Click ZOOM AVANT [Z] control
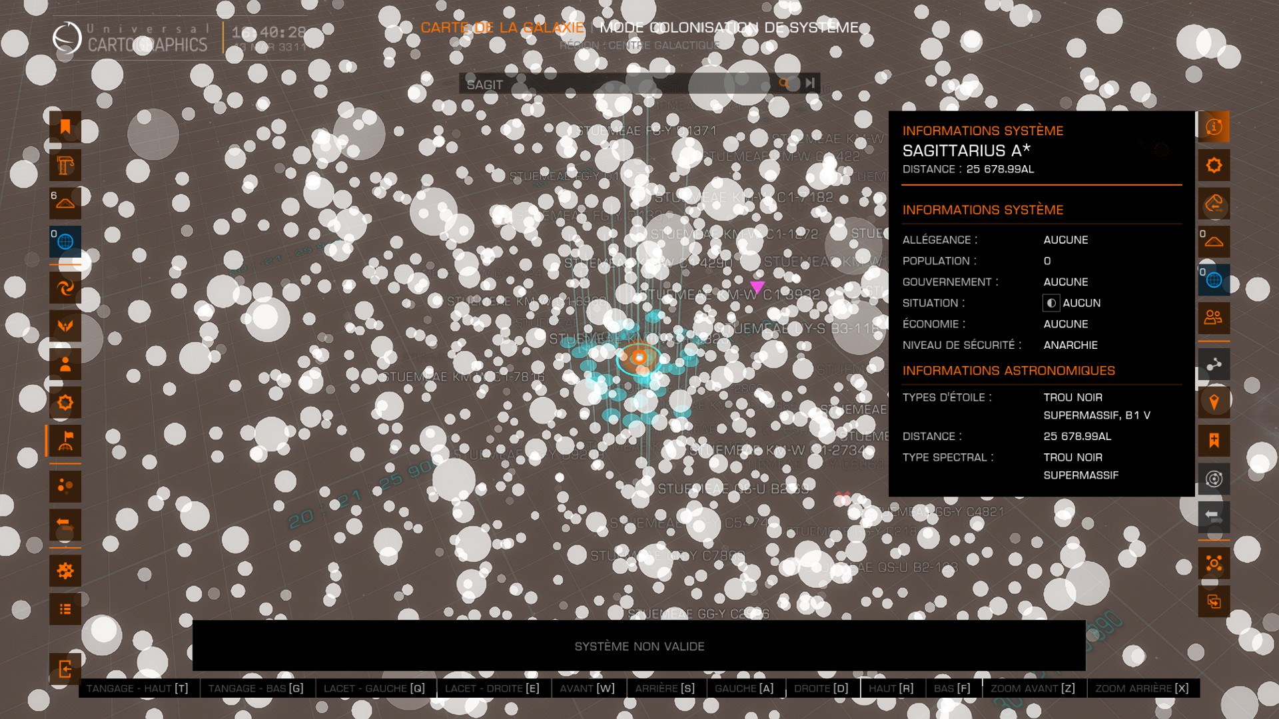 [1033, 688]
